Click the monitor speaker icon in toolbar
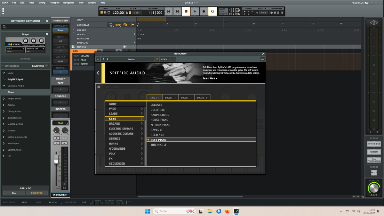 tap(257, 12)
